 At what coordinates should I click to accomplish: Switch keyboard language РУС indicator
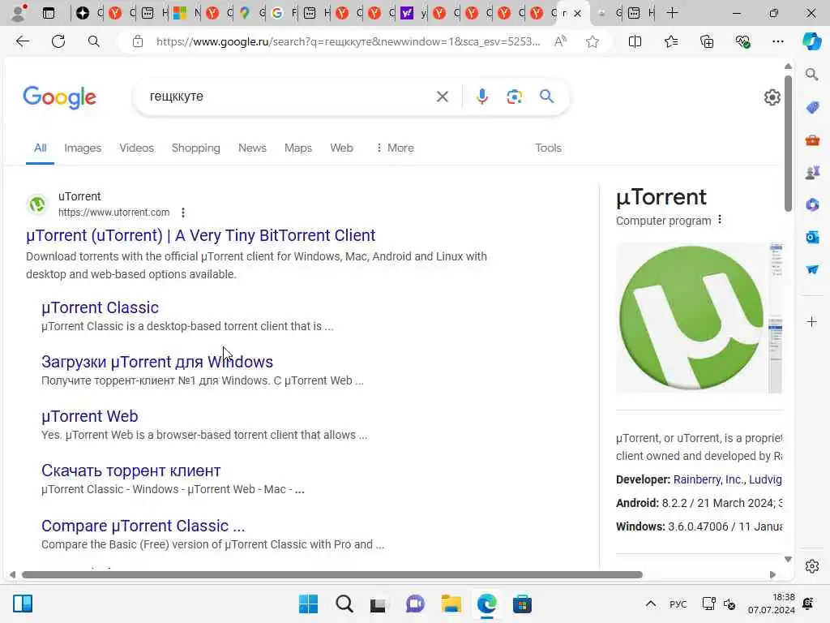[x=678, y=604]
